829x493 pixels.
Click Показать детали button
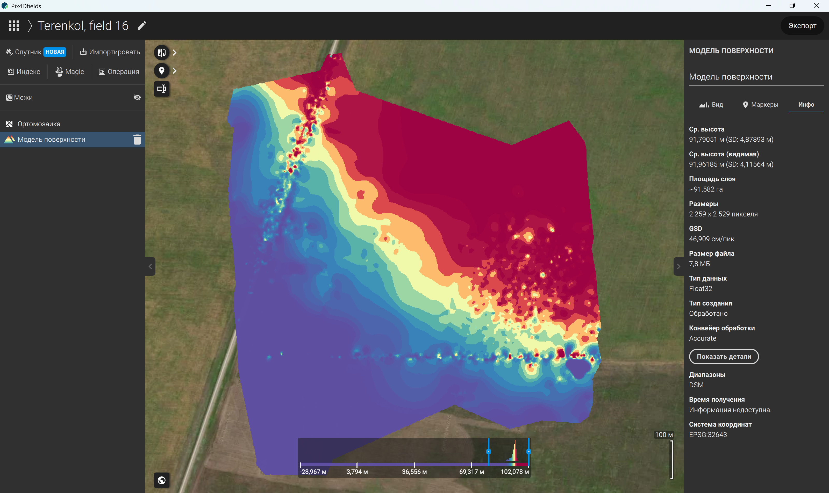tap(724, 357)
